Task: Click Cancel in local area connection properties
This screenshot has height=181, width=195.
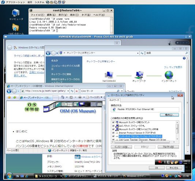Action: click(174, 168)
